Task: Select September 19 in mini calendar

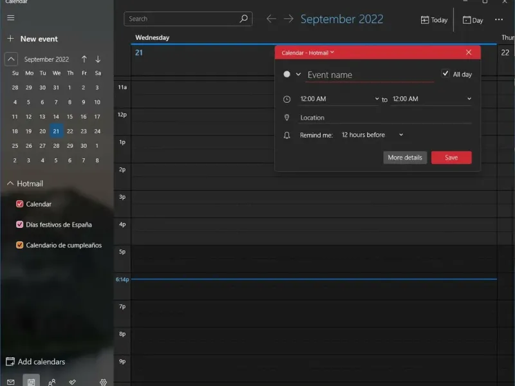Action: pos(29,131)
